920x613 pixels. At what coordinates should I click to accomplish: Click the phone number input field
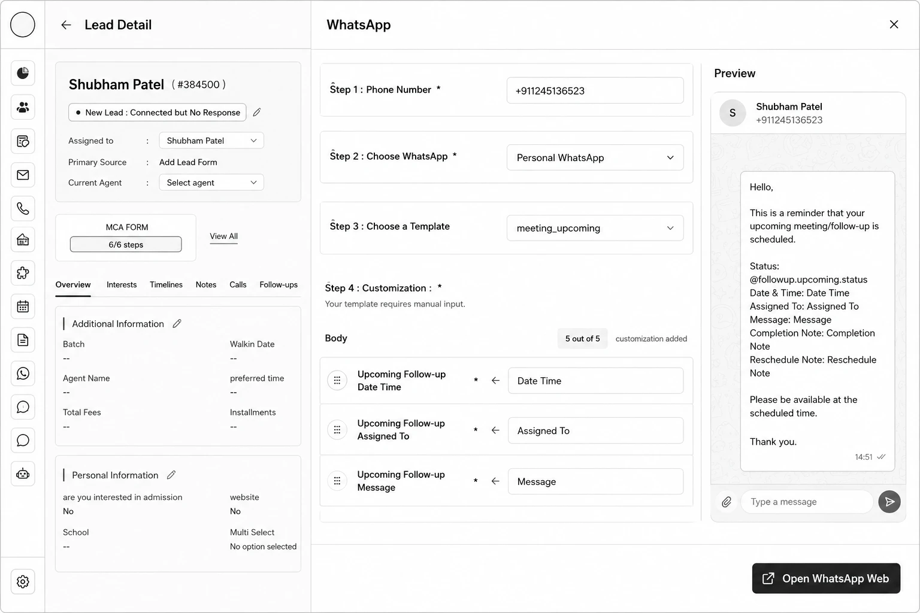[x=595, y=90]
